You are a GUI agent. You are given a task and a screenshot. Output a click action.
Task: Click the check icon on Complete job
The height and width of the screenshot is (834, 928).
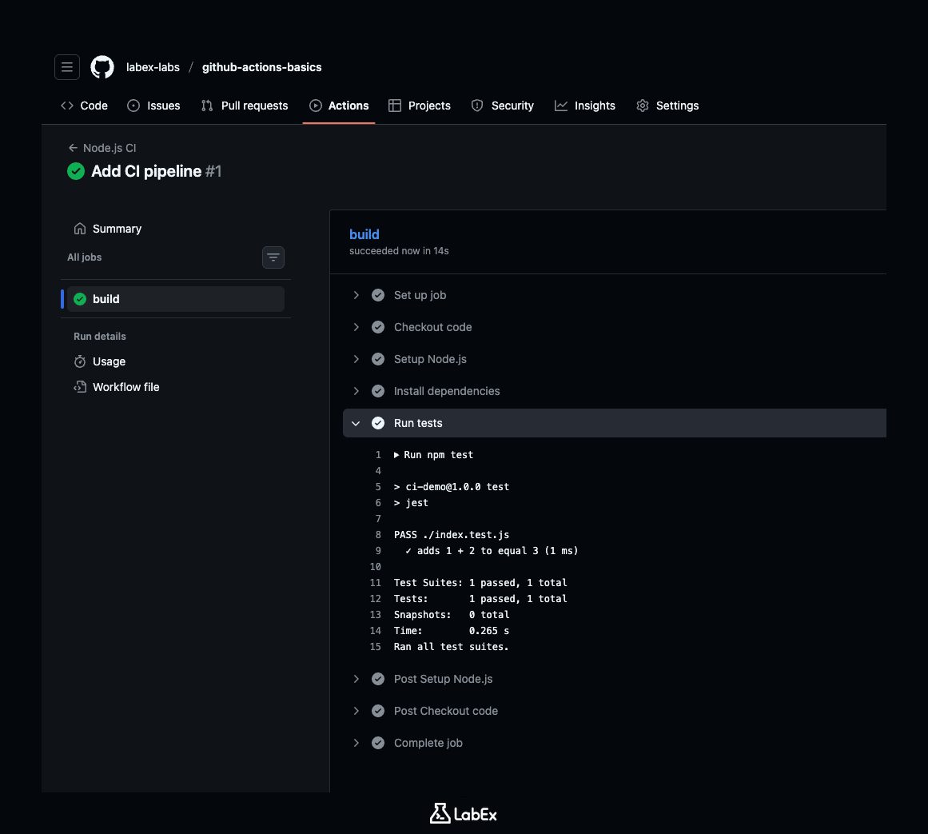(x=378, y=743)
